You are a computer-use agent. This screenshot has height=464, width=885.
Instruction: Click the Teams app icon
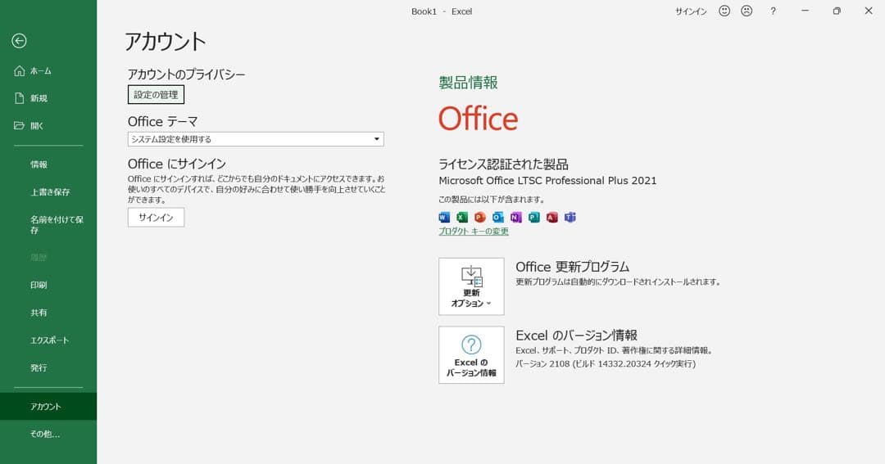coord(570,217)
